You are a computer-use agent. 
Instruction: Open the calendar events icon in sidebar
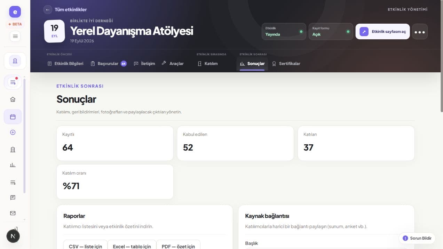[x=13, y=117]
